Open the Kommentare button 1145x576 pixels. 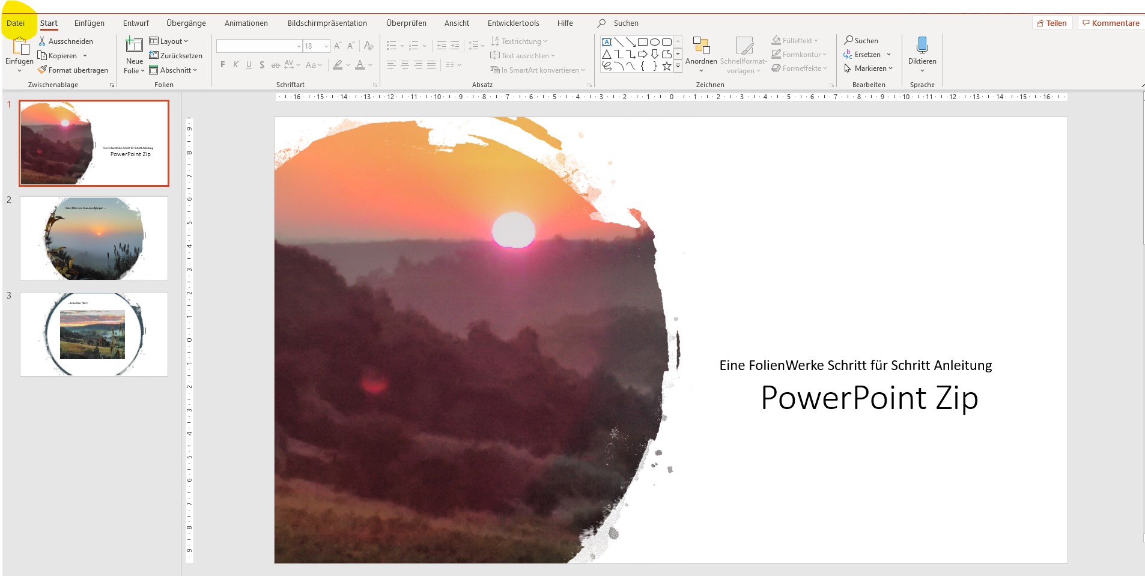1111,23
